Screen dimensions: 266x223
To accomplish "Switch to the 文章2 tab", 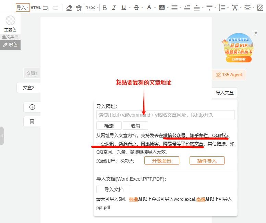I will [29, 88].
